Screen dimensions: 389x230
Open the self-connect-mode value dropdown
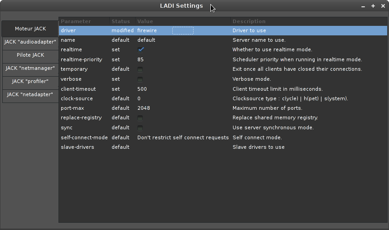point(183,137)
